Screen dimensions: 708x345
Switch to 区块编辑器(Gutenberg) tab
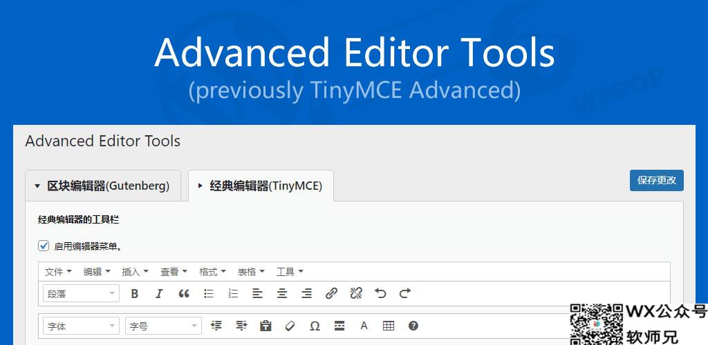(x=103, y=186)
